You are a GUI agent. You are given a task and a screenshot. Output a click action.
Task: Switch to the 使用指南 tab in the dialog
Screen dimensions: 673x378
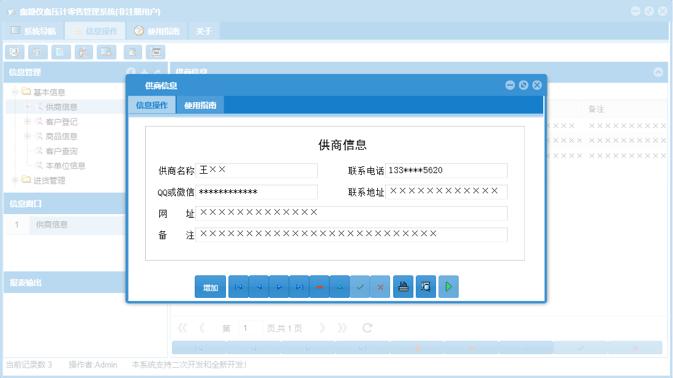coord(201,105)
